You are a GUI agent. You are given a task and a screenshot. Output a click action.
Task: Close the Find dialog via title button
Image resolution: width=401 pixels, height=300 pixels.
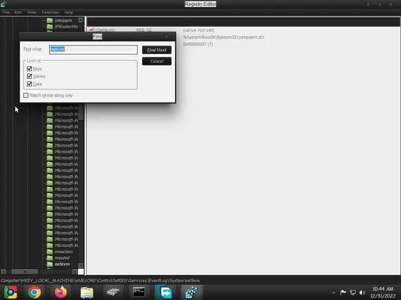click(x=166, y=37)
